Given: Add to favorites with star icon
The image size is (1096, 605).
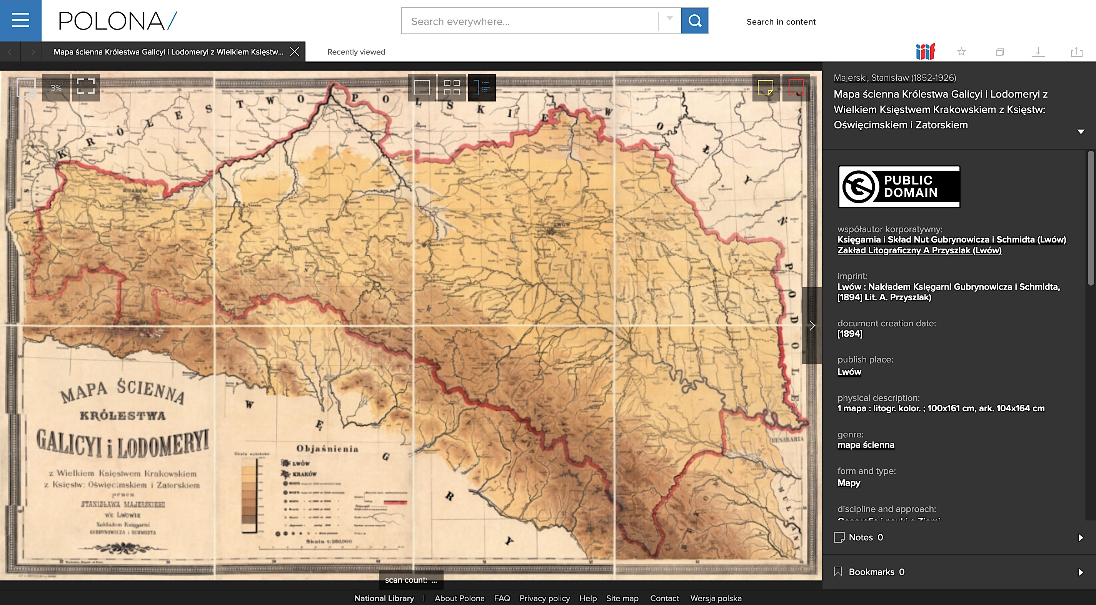Looking at the screenshot, I should click(961, 52).
